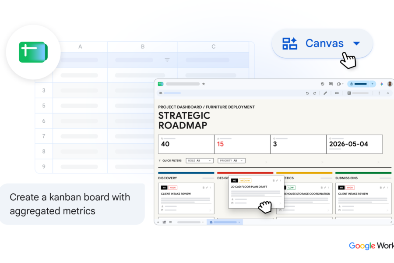Redo the last canvas action
This screenshot has width=394, height=263.
tap(314, 93)
